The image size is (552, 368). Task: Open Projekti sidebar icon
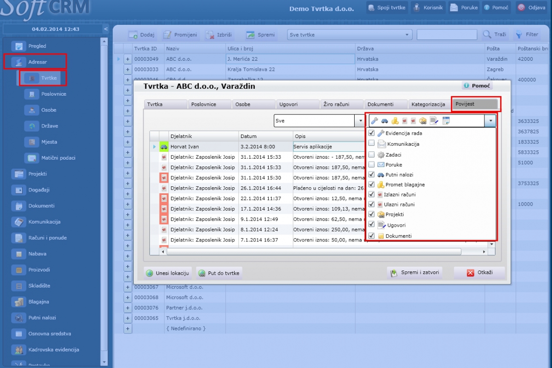pyautogui.click(x=19, y=174)
